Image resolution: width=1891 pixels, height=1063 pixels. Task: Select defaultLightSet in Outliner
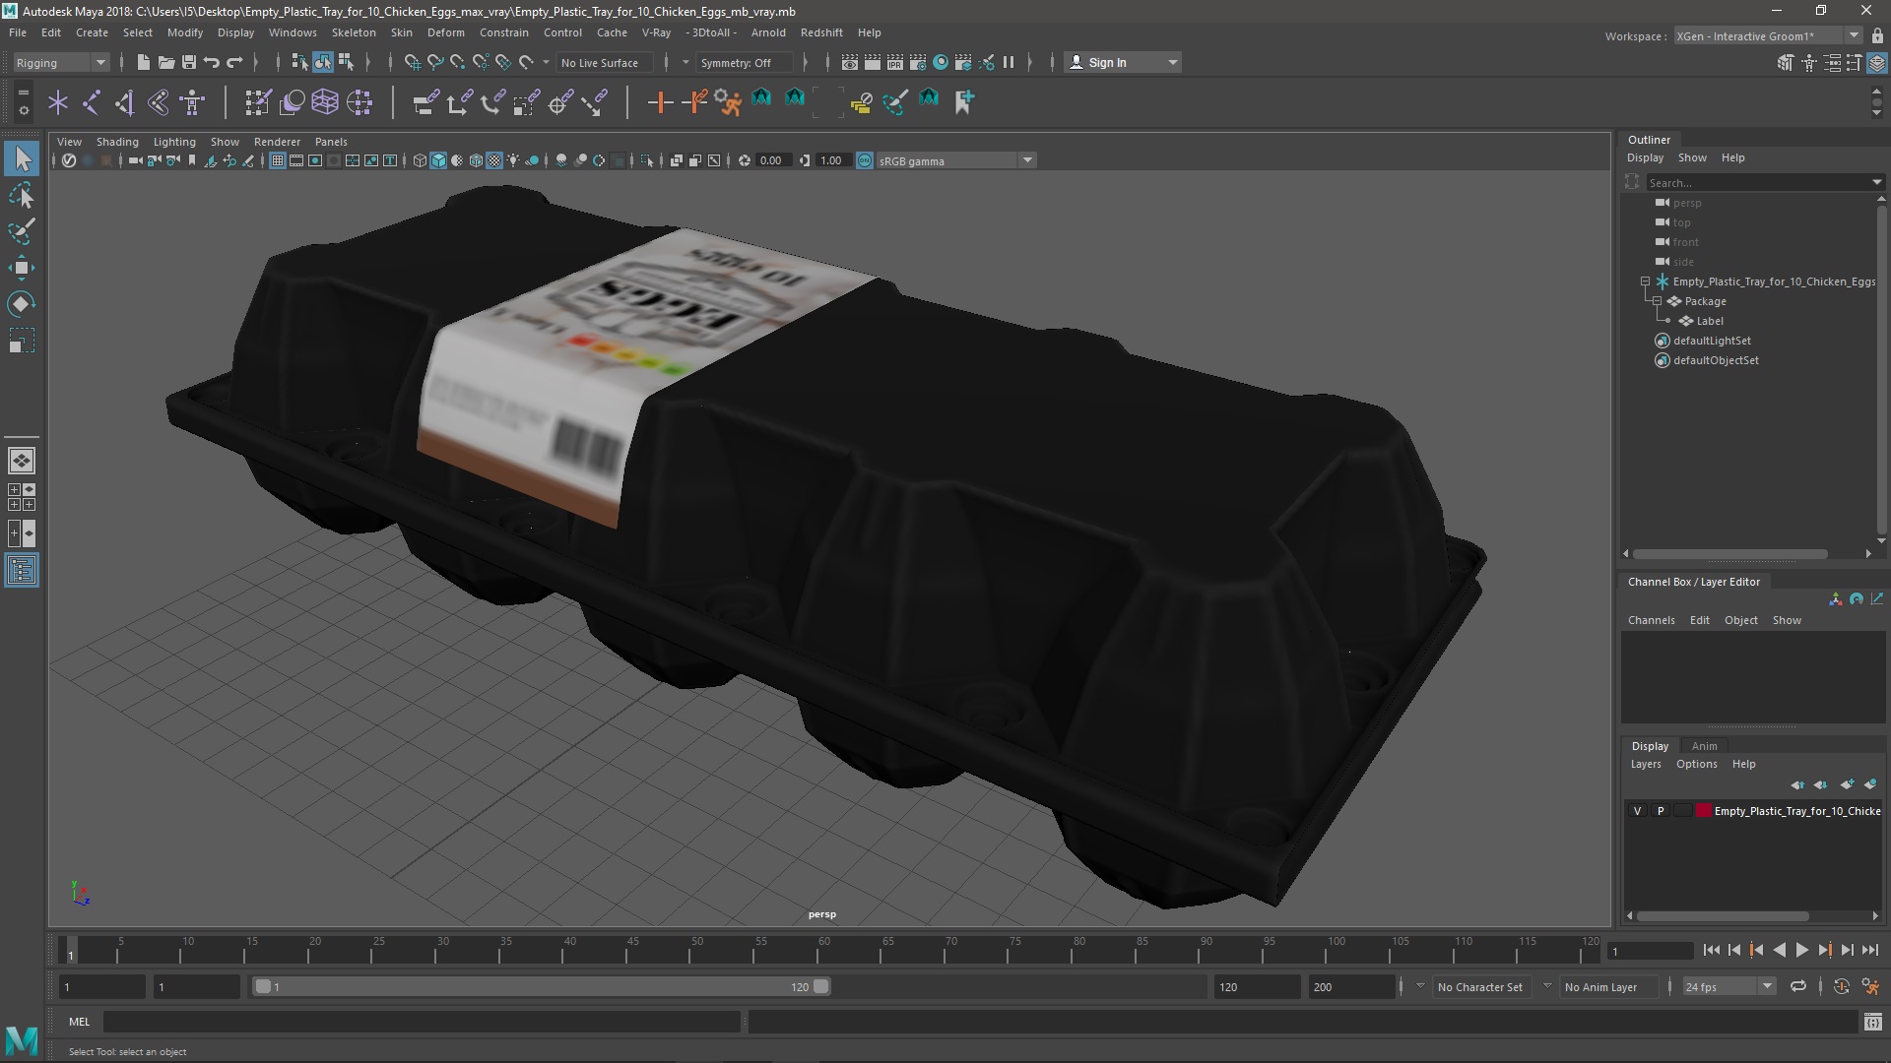point(1712,341)
